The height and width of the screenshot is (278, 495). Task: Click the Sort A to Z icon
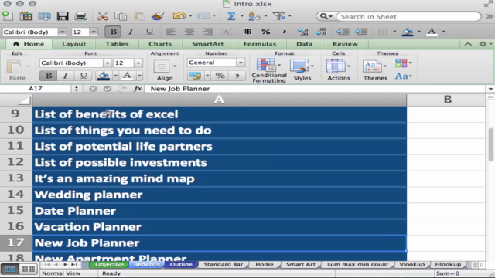click(254, 15)
